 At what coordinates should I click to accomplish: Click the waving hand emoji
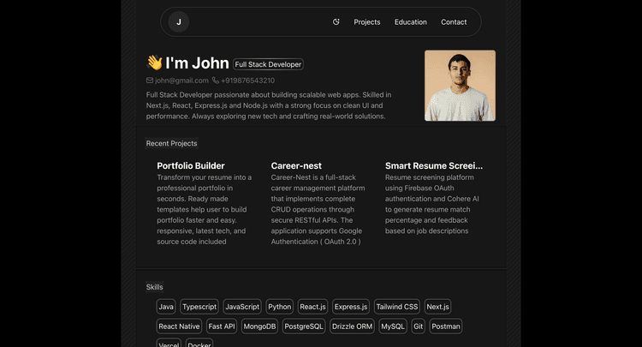tap(154, 63)
